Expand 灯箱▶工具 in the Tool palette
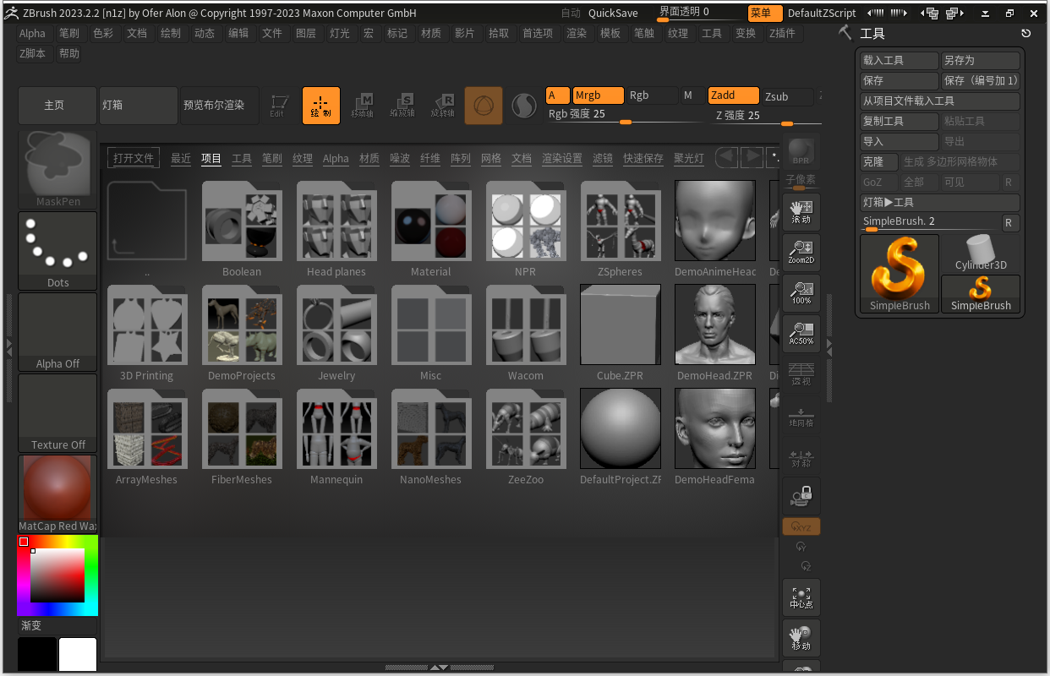 [x=939, y=202]
